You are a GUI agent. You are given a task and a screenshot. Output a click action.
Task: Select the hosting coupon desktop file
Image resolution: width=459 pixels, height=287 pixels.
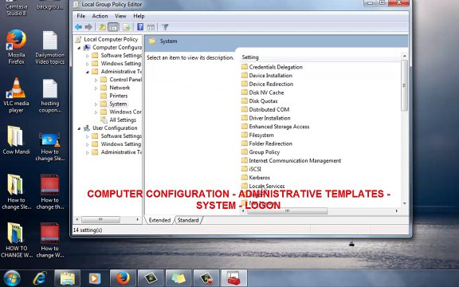(50, 96)
